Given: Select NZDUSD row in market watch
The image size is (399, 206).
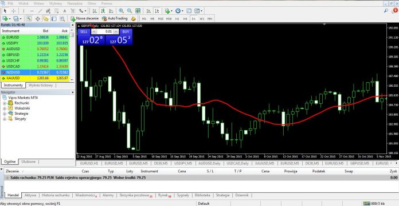Looking at the screenshot, I should pos(35,72).
